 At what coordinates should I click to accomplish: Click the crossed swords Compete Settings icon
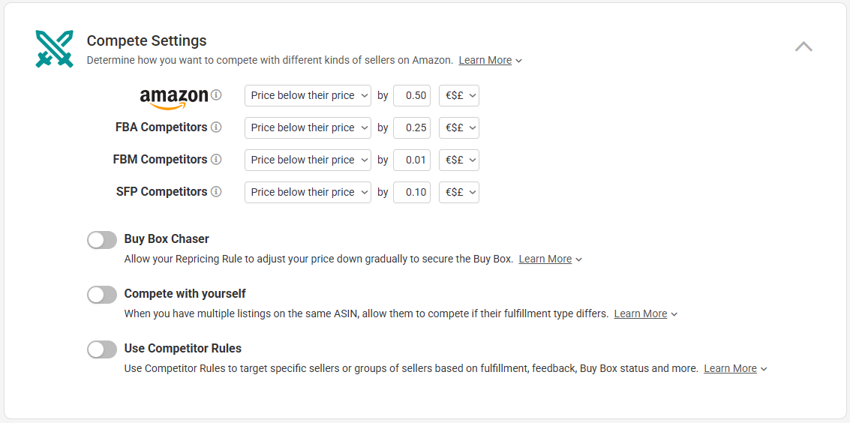tap(54, 49)
